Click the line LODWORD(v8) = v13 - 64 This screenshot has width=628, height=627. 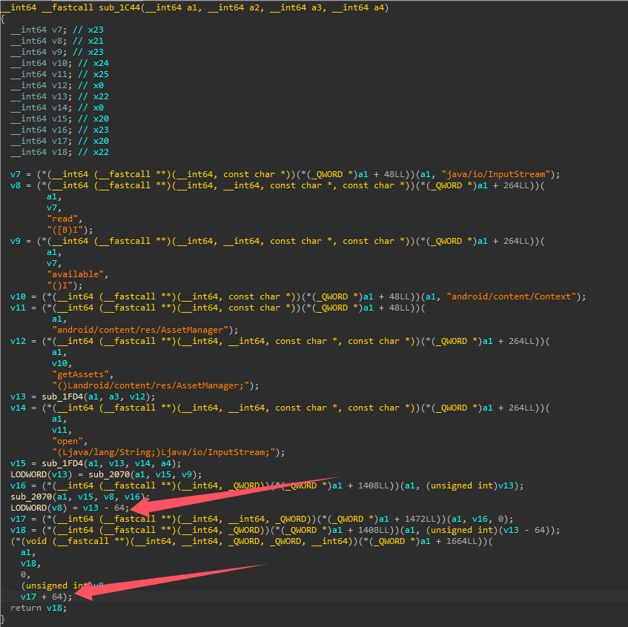pos(70,508)
